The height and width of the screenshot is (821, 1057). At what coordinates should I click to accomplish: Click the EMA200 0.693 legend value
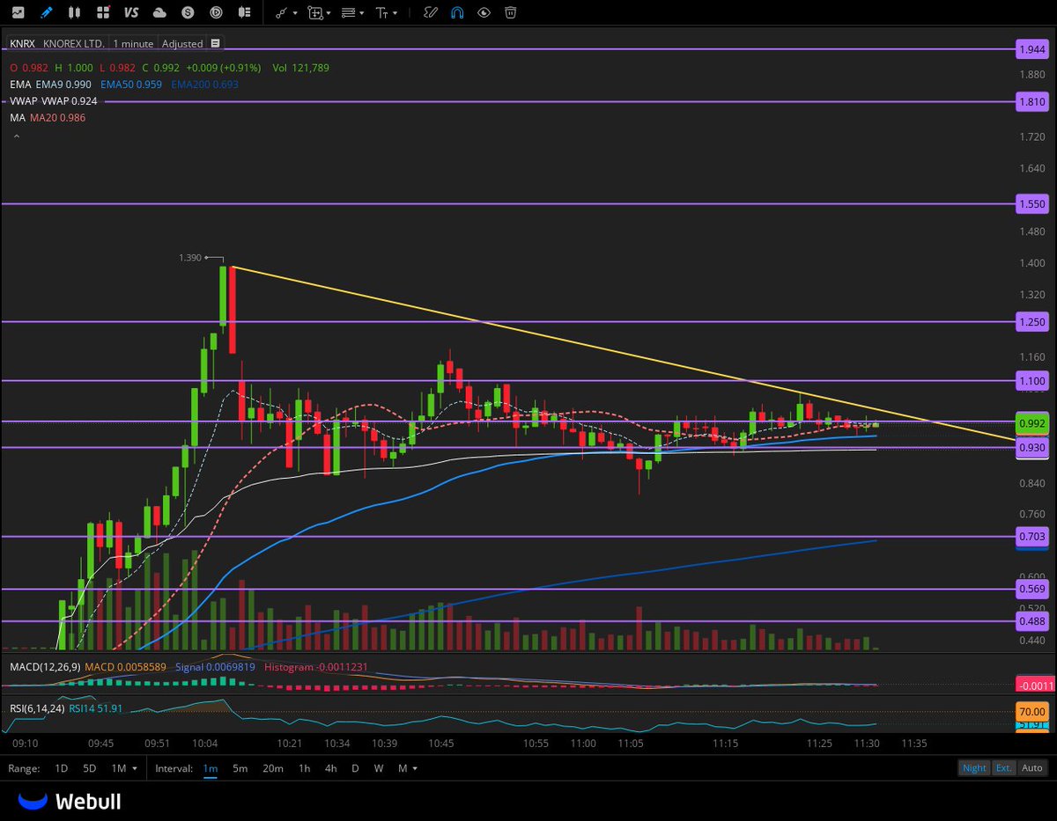tap(205, 84)
